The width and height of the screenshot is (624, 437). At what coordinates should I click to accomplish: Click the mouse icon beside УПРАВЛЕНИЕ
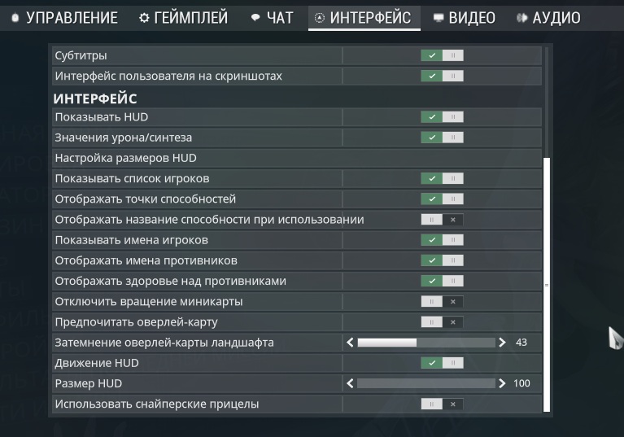point(15,18)
